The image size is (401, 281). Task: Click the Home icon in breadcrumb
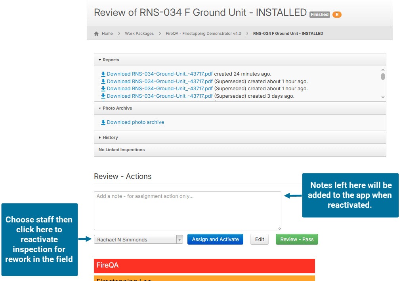(x=96, y=34)
